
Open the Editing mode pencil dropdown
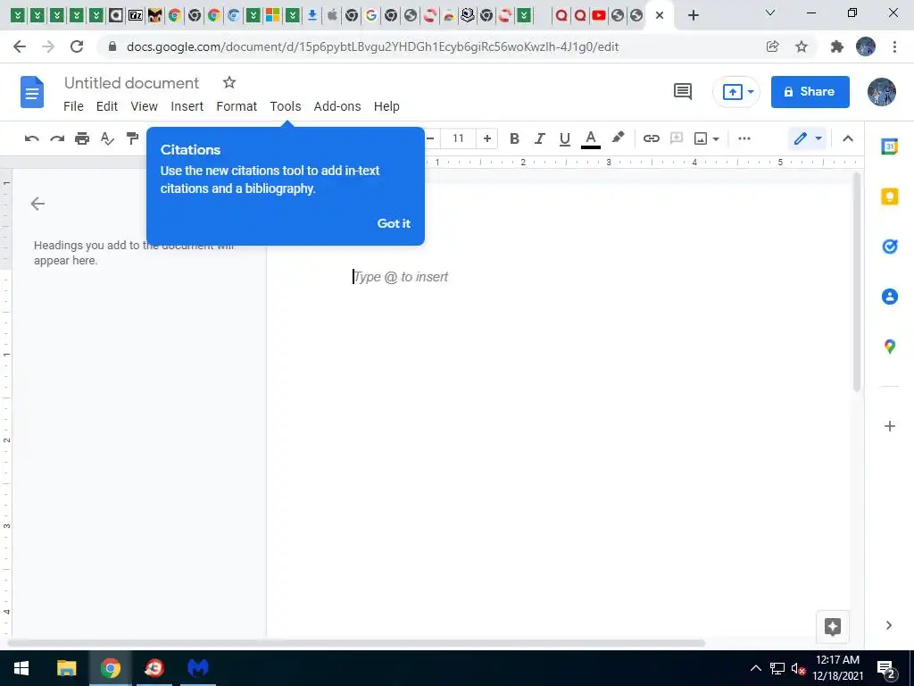click(807, 138)
